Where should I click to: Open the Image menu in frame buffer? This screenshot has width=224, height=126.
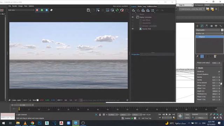pyautogui.click(x=21, y=6)
